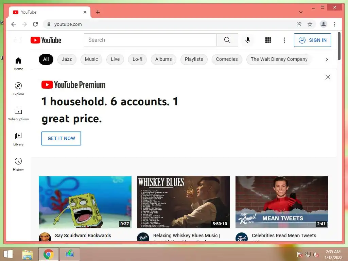This screenshot has height=261, width=348.
Task: Click the SIGN IN button
Action: pos(312,40)
